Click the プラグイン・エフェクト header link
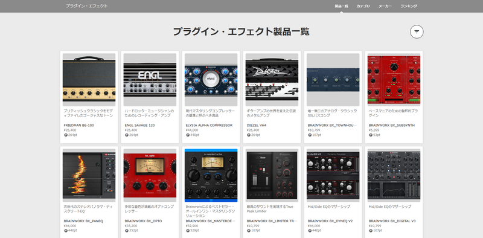Viewport: 483px width, 238px height. (86, 6)
